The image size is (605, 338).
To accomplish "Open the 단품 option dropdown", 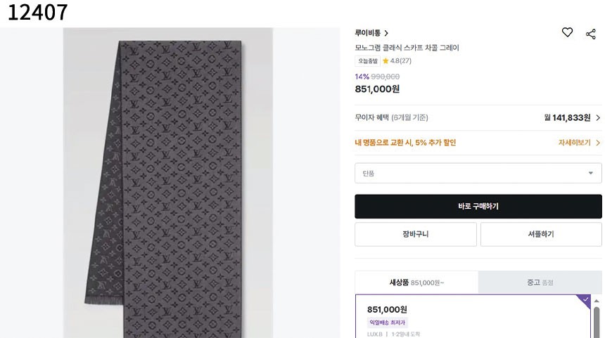I will 478,173.
